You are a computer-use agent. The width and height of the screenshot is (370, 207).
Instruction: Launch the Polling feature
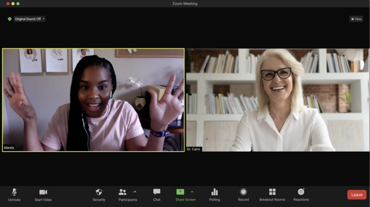point(214,192)
